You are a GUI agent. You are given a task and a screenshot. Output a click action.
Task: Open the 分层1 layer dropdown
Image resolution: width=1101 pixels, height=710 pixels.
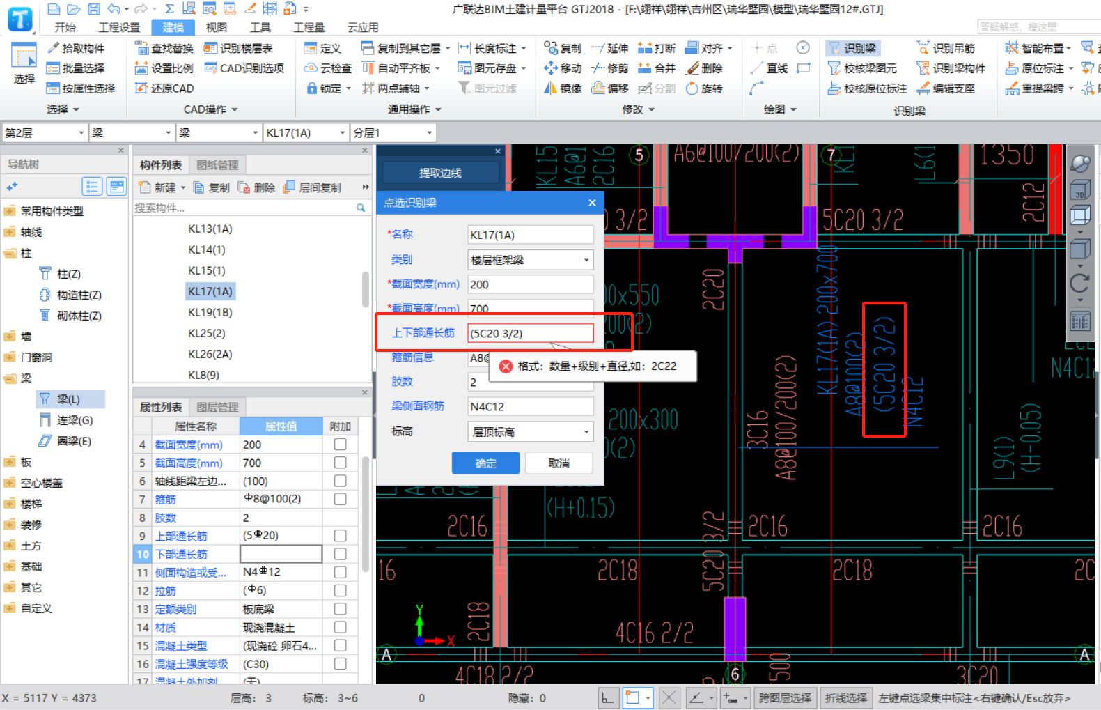pyautogui.click(x=393, y=132)
